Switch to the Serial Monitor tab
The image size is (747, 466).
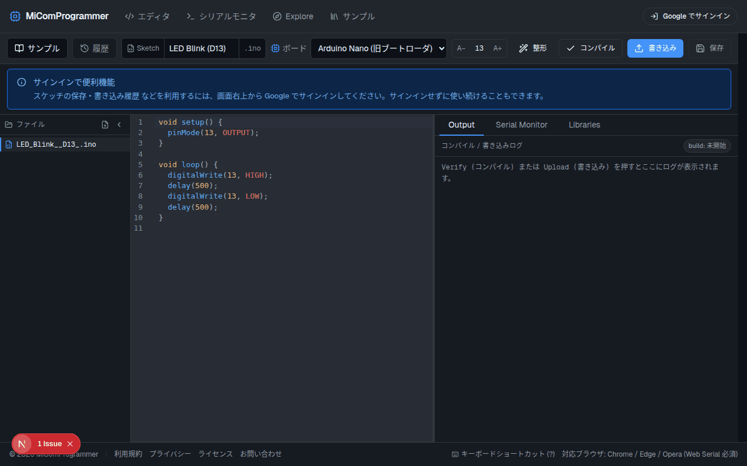point(522,125)
